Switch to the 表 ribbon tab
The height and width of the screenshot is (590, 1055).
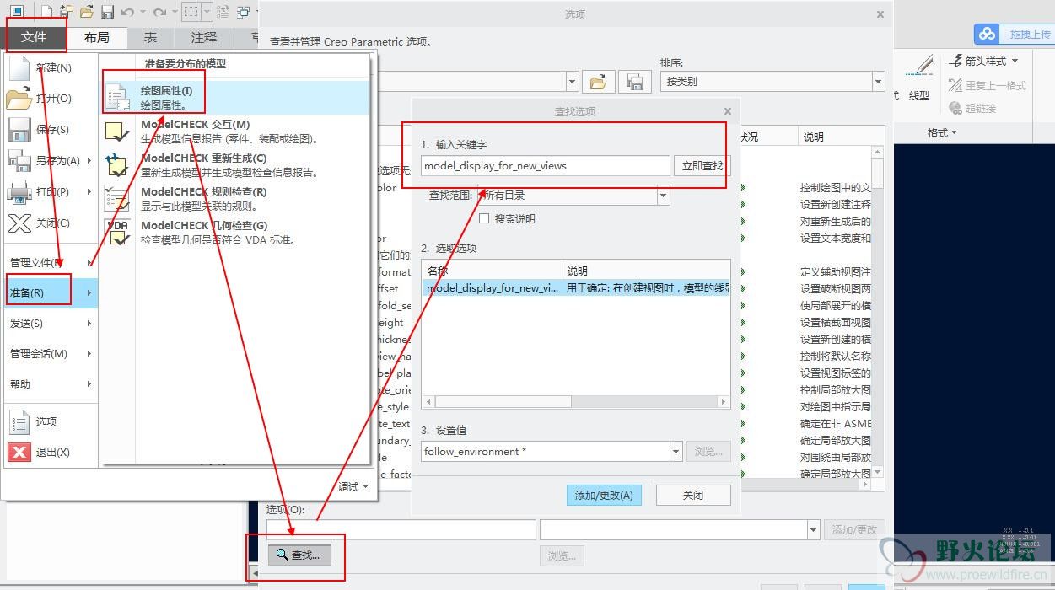pyautogui.click(x=150, y=37)
